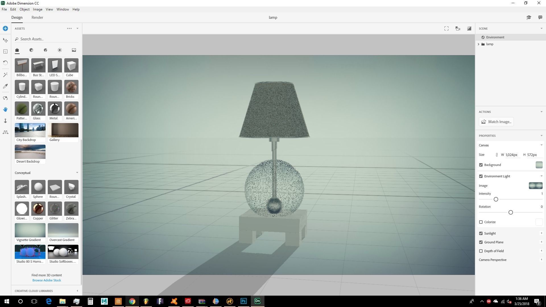Image resolution: width=546 pixels, height=307 pixels.
Task: Open the Object menu
Action: click(x=24, y=9)
